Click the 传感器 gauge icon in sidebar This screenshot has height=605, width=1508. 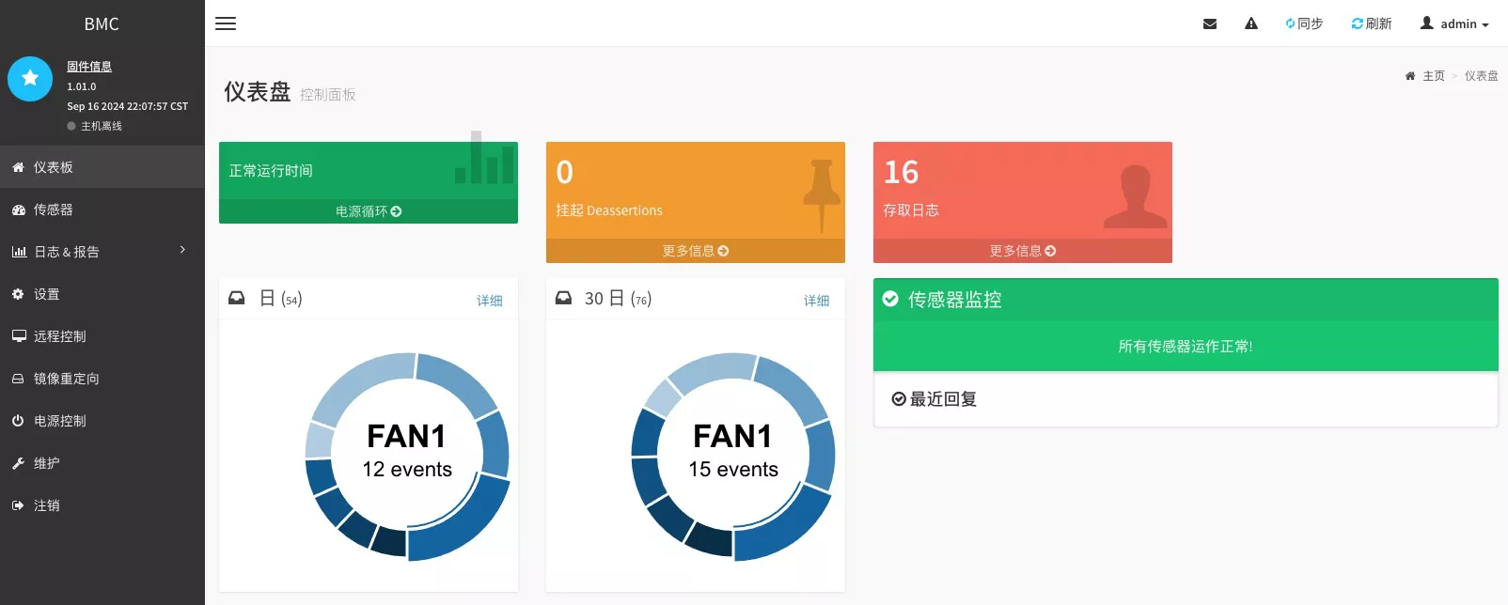click(x=18, y=209)
